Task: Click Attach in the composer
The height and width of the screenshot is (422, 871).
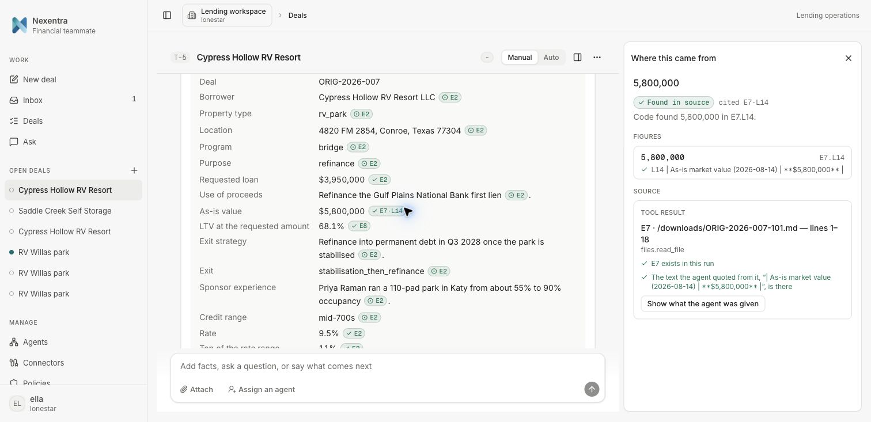Action: (196, 390)
